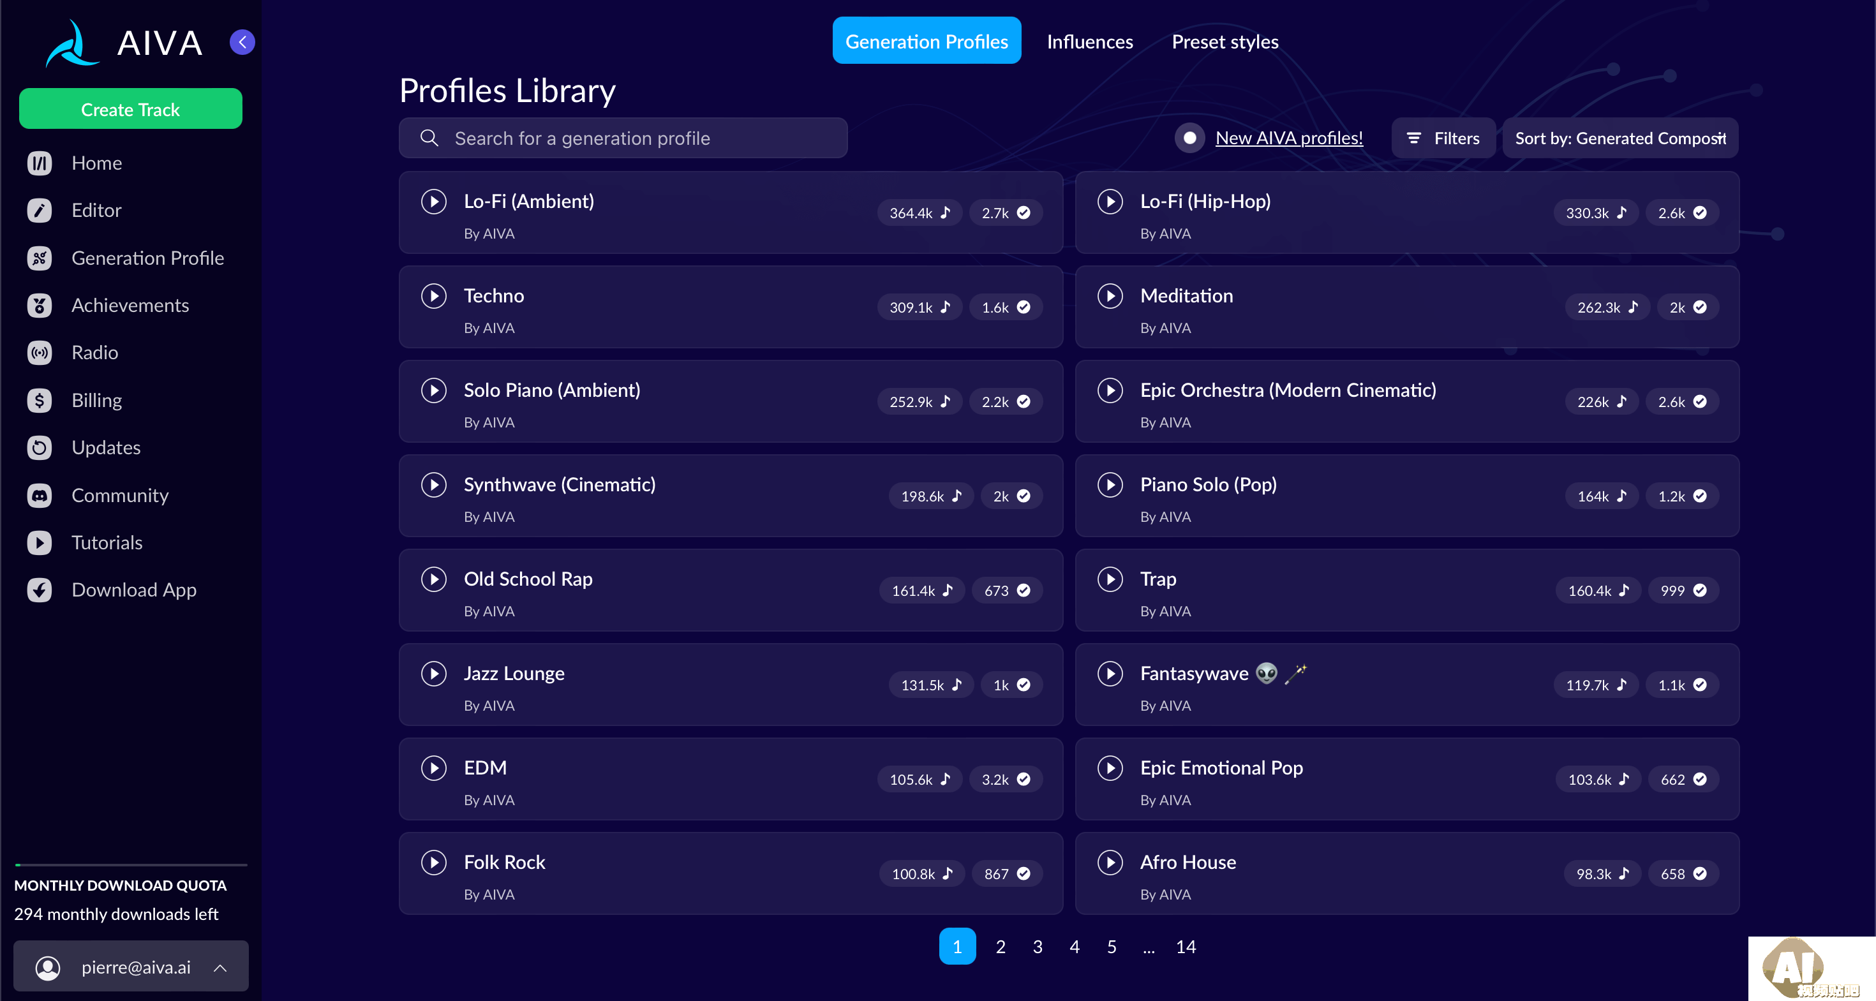
Task: Open the Editor pencil icon
Action: pyautogui.click(x=40, y=211)
